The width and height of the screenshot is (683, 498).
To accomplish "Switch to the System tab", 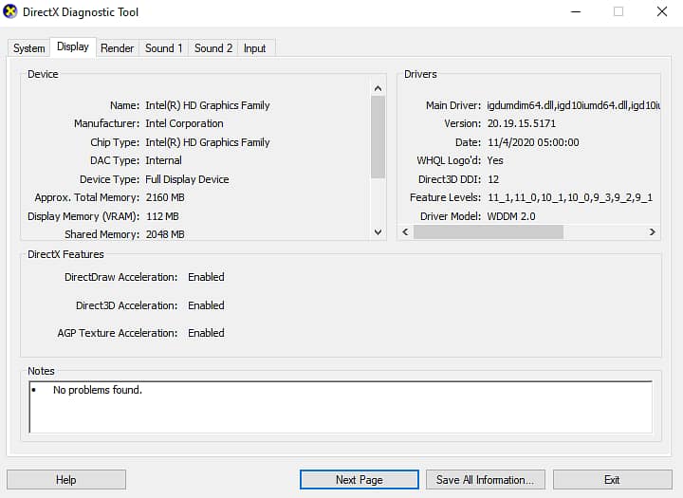I will (x=28, y=48).
